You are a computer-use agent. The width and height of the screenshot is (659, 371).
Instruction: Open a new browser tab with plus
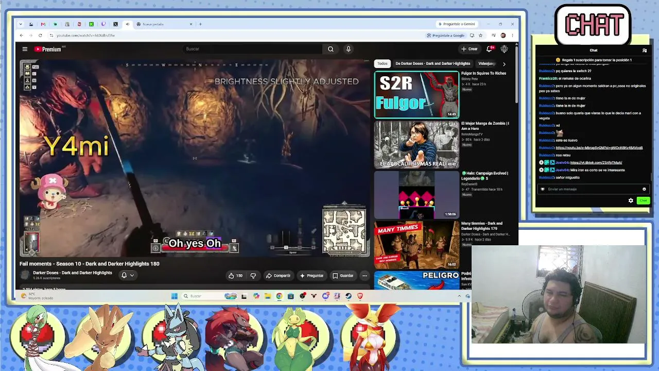[200, 24]
